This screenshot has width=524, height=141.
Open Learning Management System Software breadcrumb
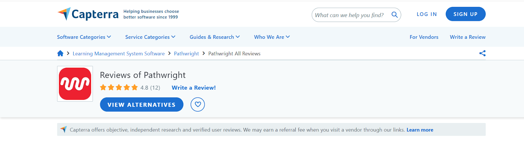click(119, 53)
